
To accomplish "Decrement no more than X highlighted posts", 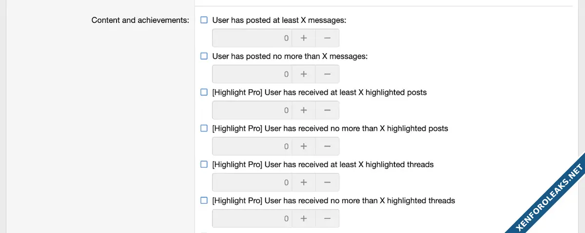I will click(x=327, y=146).
